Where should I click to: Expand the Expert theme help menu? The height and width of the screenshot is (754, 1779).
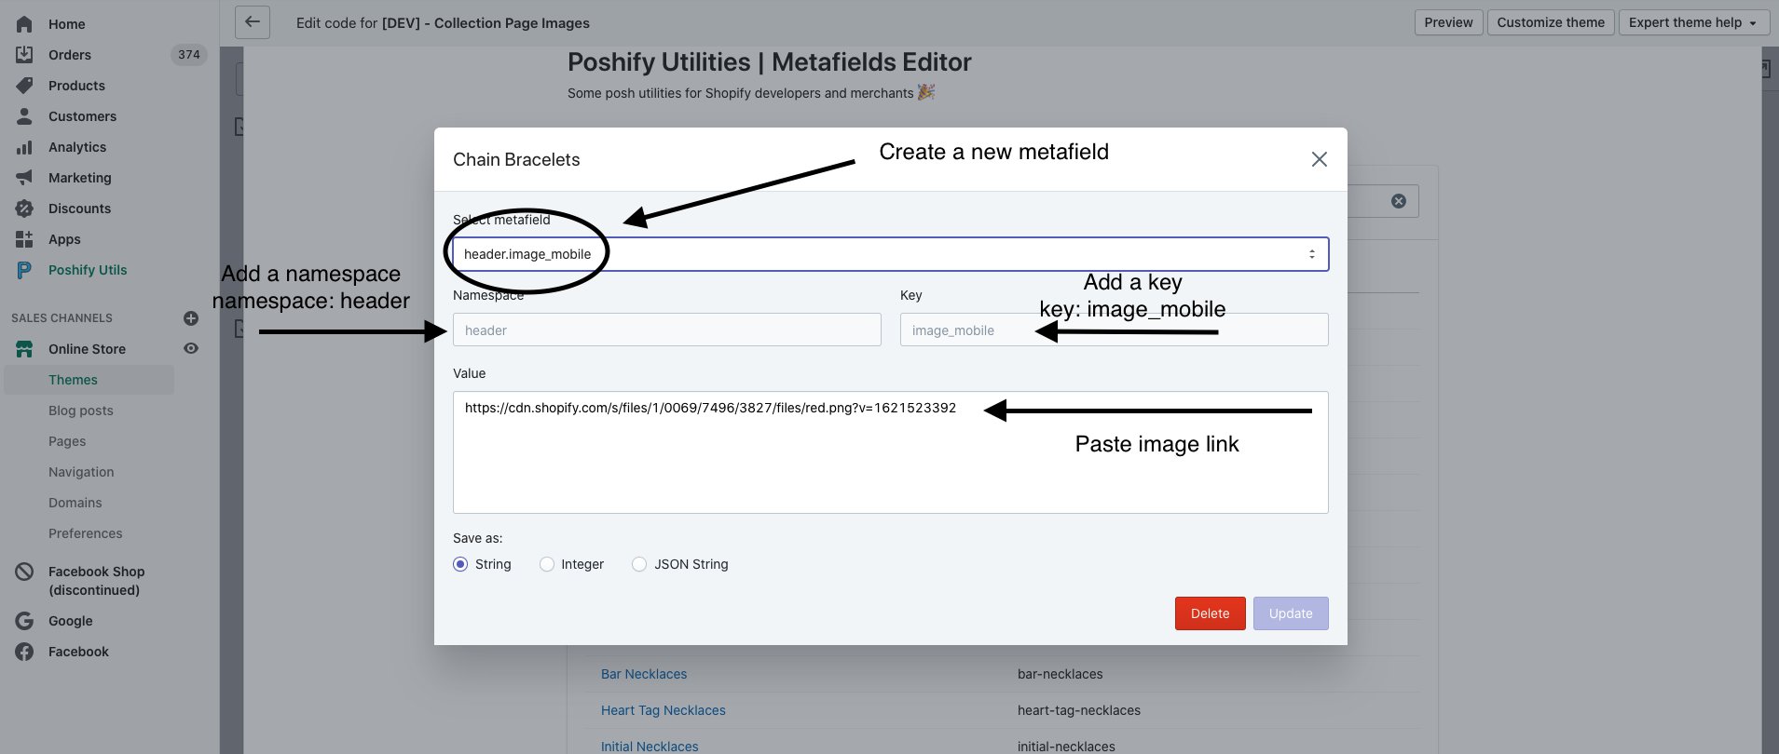[1692, 22]
